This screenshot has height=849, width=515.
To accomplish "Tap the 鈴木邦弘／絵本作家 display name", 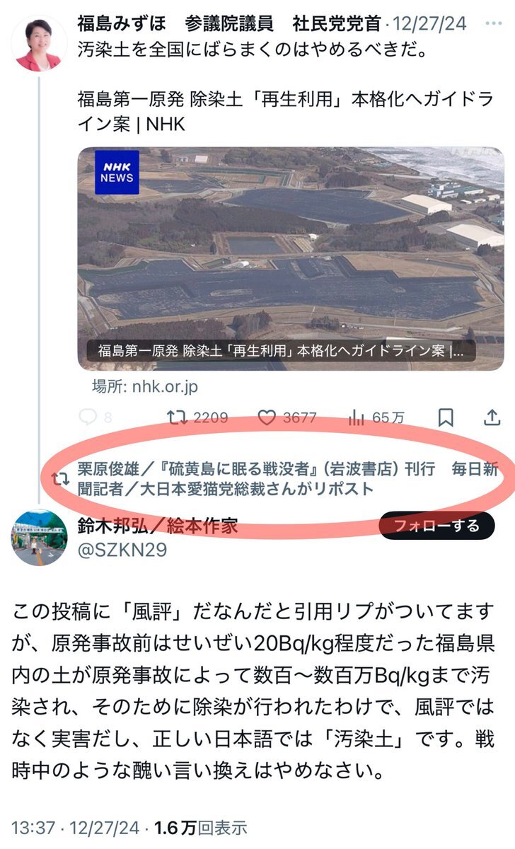I will 157,526.
